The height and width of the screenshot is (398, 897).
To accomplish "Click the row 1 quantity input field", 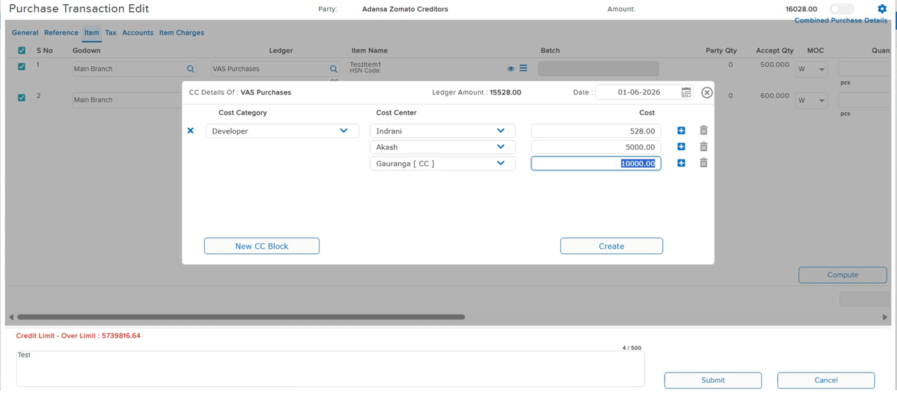I will (864, 69).
